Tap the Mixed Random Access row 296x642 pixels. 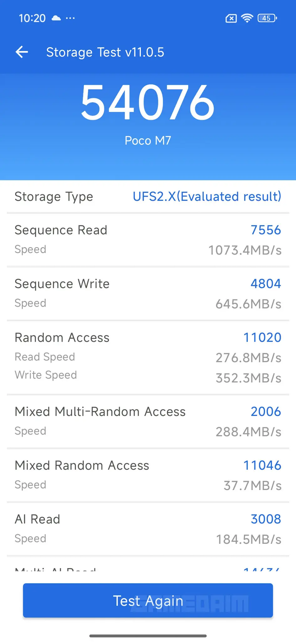click(148, 475)
